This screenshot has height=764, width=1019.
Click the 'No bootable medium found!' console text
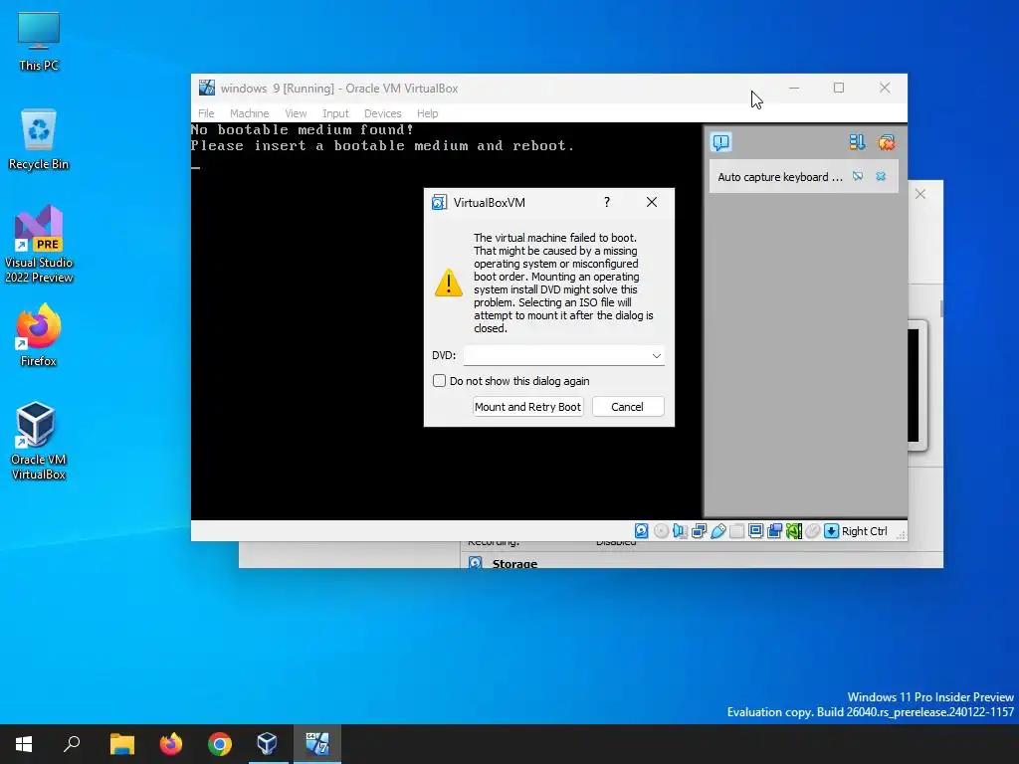[303, 130]
